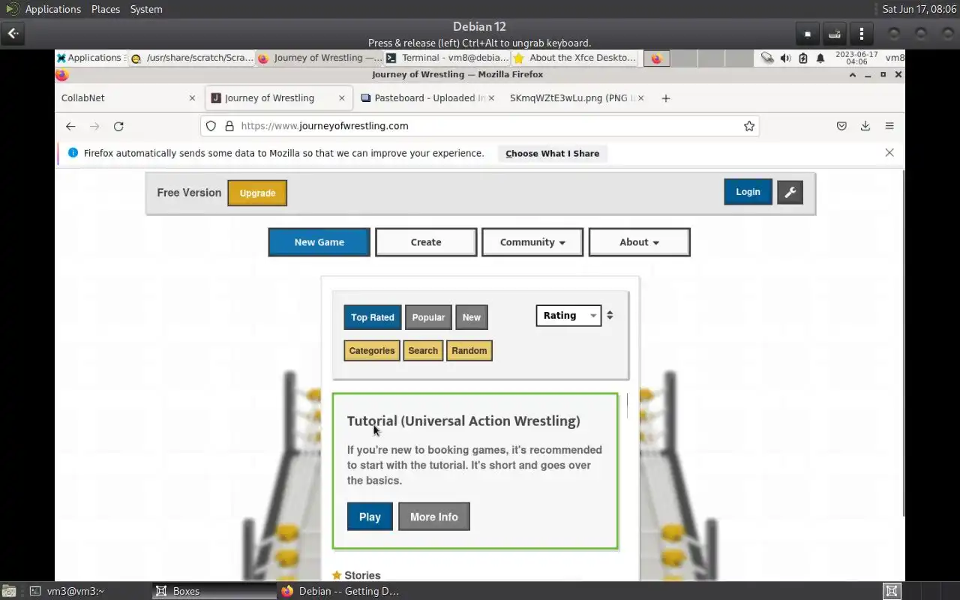The width and height of the screenshot is (960, 600).
Task: Close the Pasteboard tab
Action: [491, 98]
